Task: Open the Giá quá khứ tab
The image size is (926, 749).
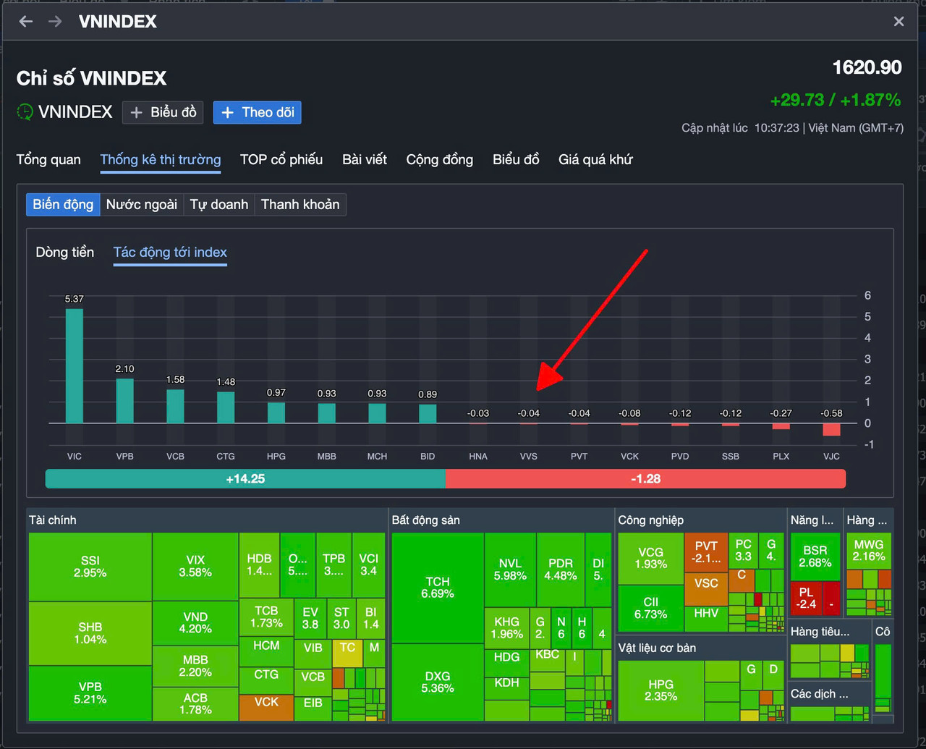Action: coord(595,159)
